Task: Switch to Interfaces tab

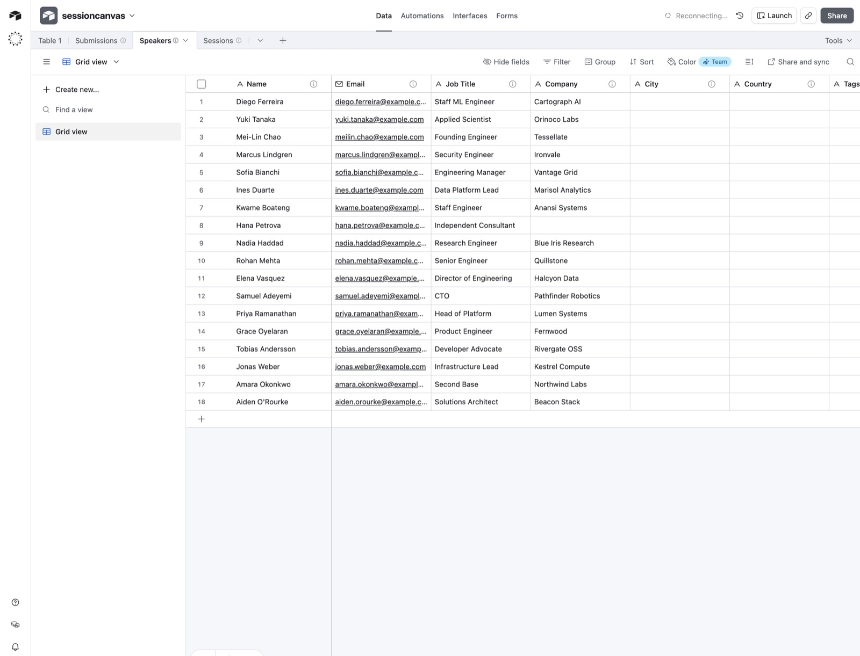Action: [470, 16]
